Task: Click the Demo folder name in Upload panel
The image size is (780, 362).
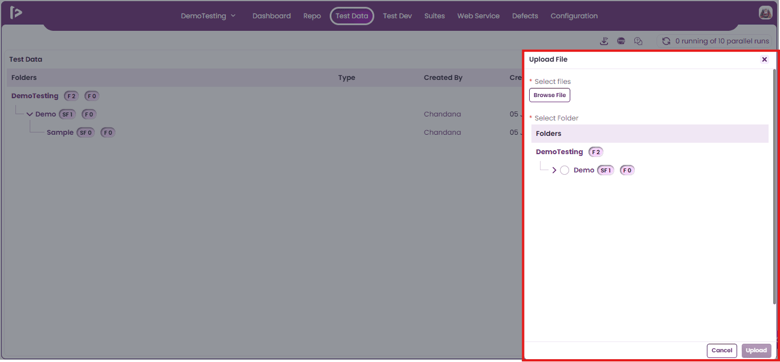Action: (584, 170)
